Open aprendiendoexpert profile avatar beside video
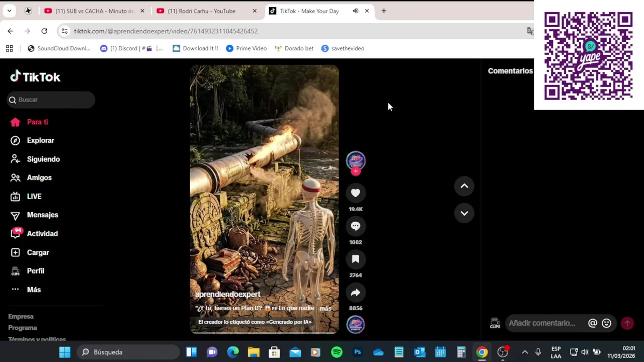This screenshot has height=362, width=644. (356, 160)
